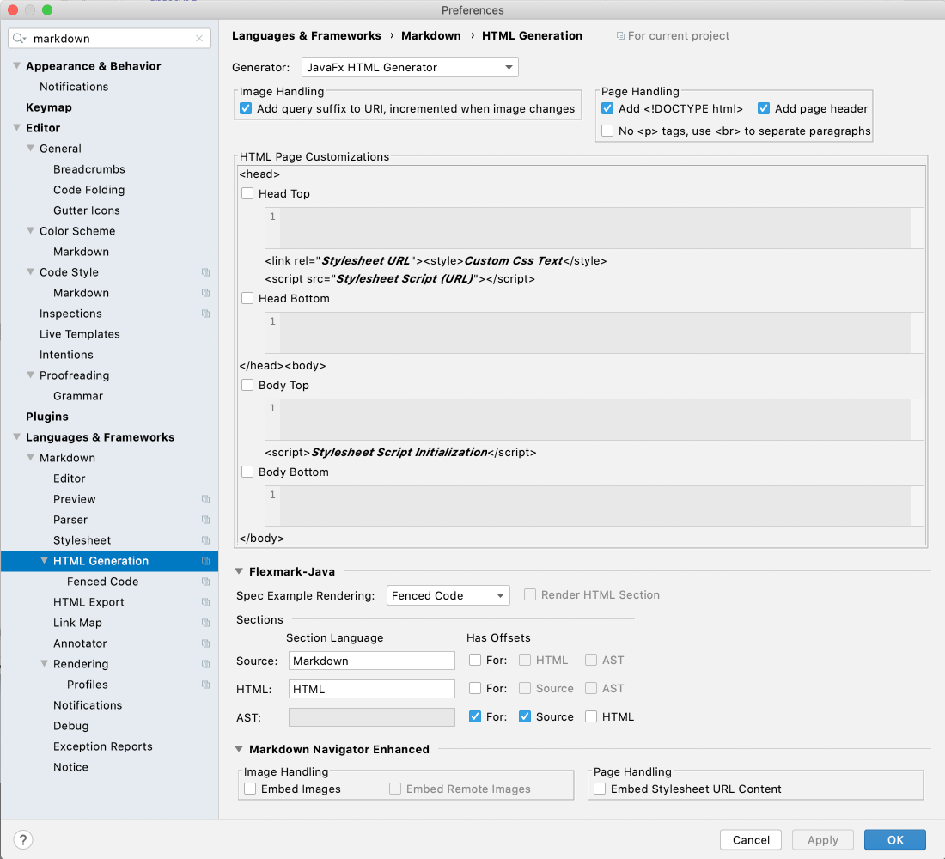The height and width of the screenshot is (859, 945).
Task: Click the project icon beside Parser
Action: [205, 520]
